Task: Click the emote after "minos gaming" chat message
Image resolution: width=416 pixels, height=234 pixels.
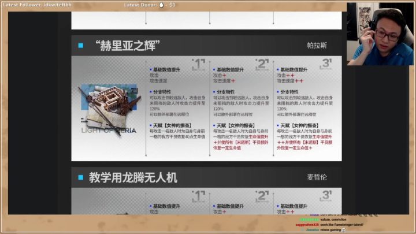Action: point(344,230)
